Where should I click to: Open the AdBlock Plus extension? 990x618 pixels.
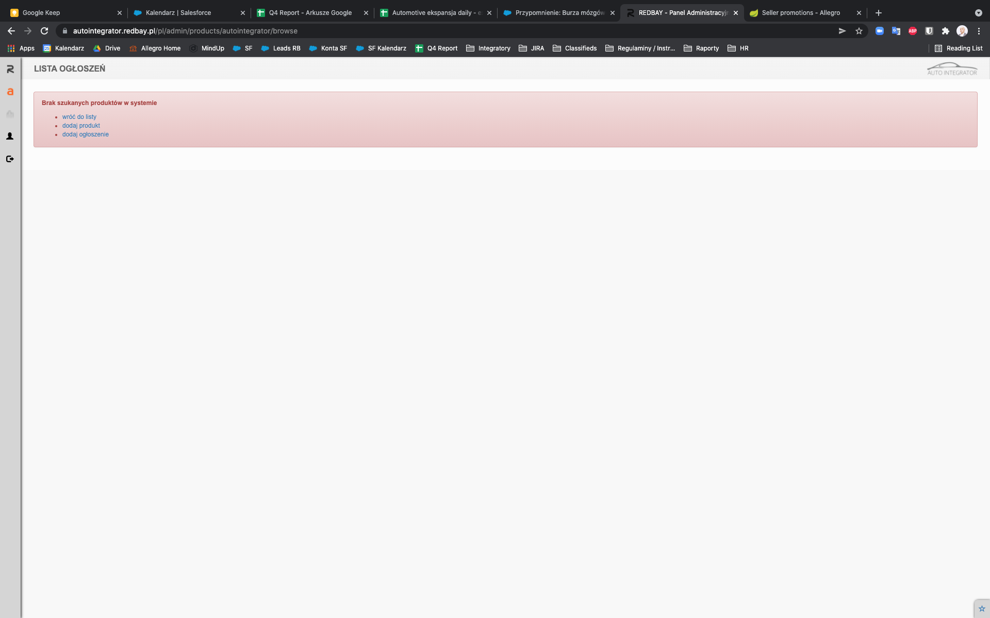coord(913,31)
